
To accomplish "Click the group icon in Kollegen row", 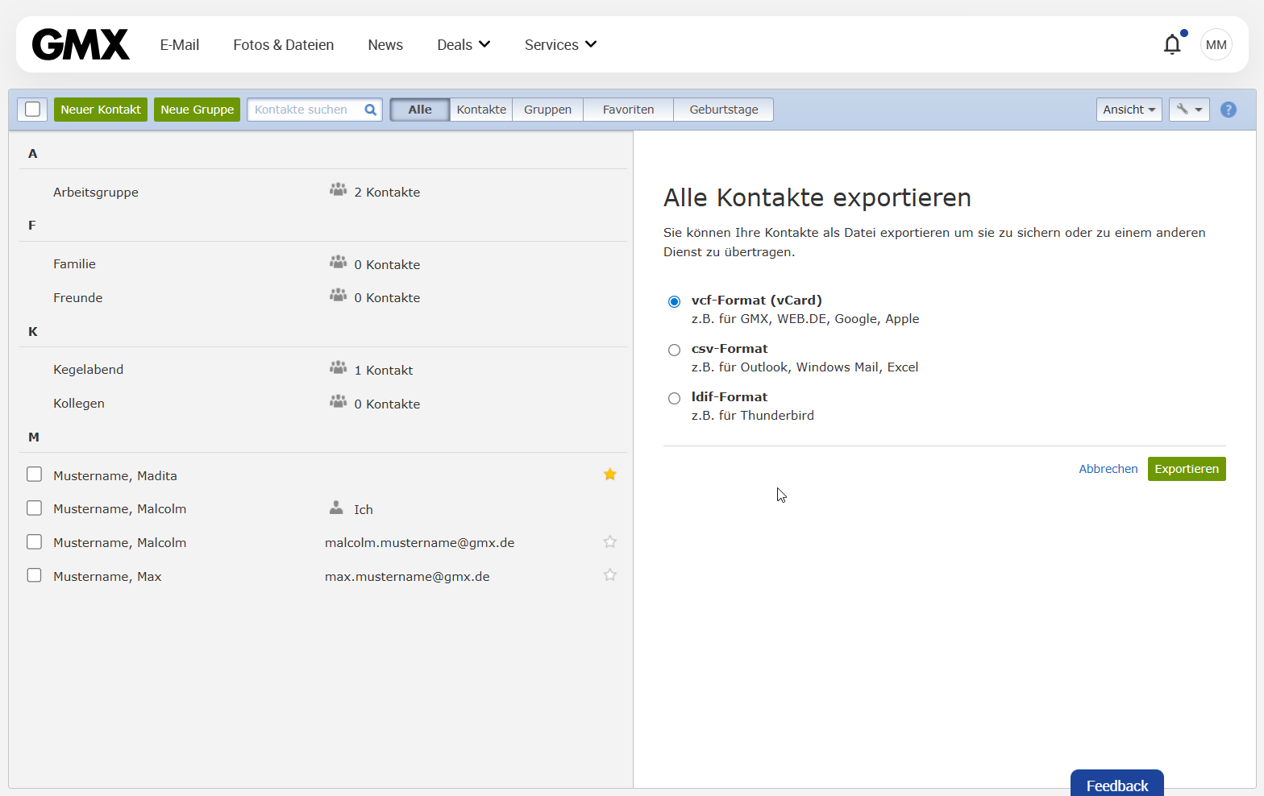I will point(339,402).
